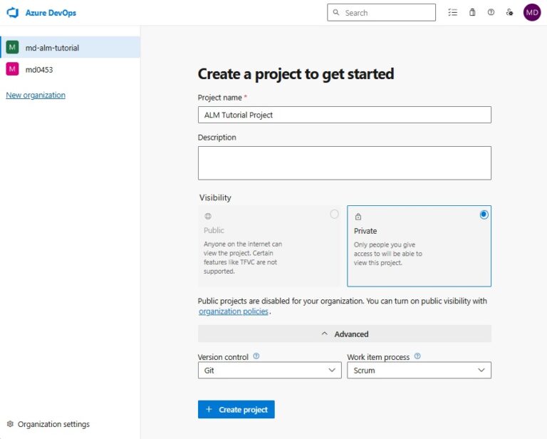Open the Marketplace shopping bag icon
The height and width of the screenshot is (439, 547).
(x=472, y=13)
